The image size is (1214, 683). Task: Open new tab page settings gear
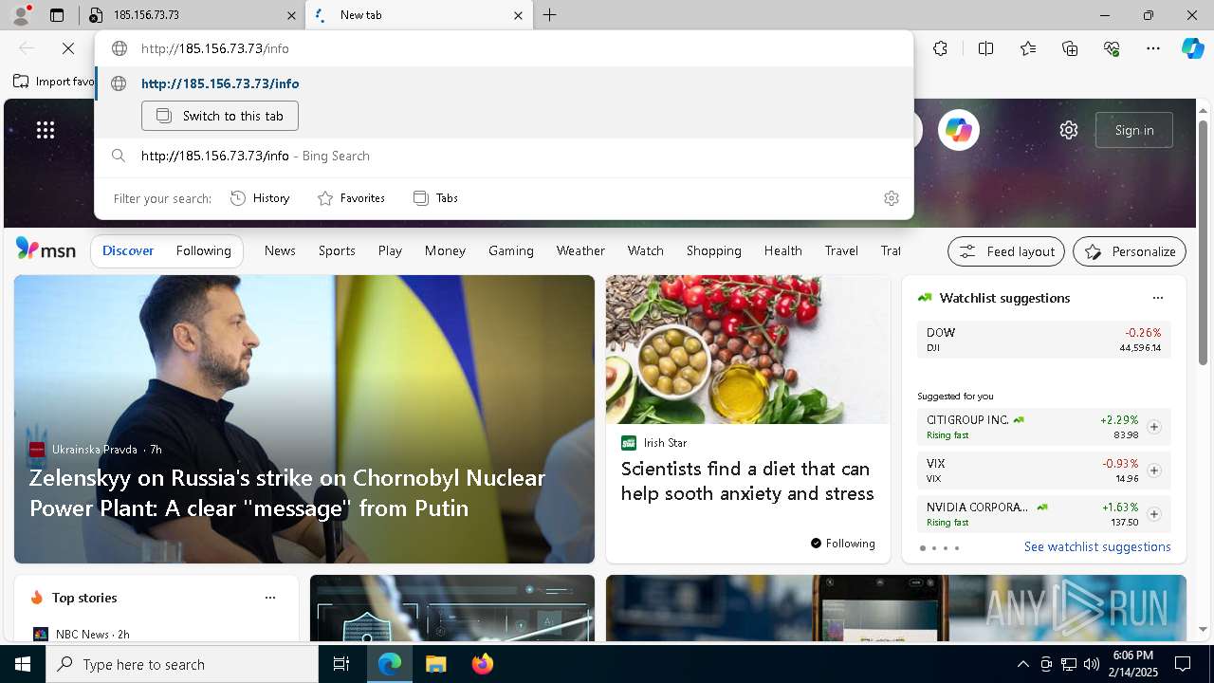click(x=1069, y=130)
